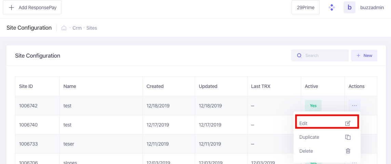Click the pencil edit icon in menu
Viewport: 391px width, 164px height.
click(x=348, y=123)
